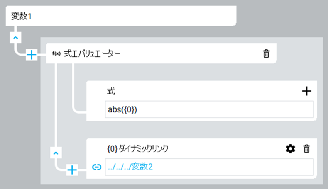
Task: Click the plus button beside the 変数2 link field
Action: pyautogui.click(x=72, y=169)
